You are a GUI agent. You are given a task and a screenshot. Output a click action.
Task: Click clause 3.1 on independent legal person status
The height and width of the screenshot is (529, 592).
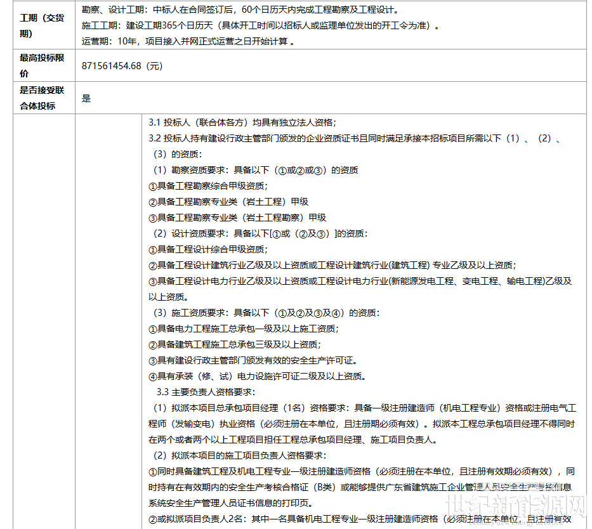[x=242, y=122]
